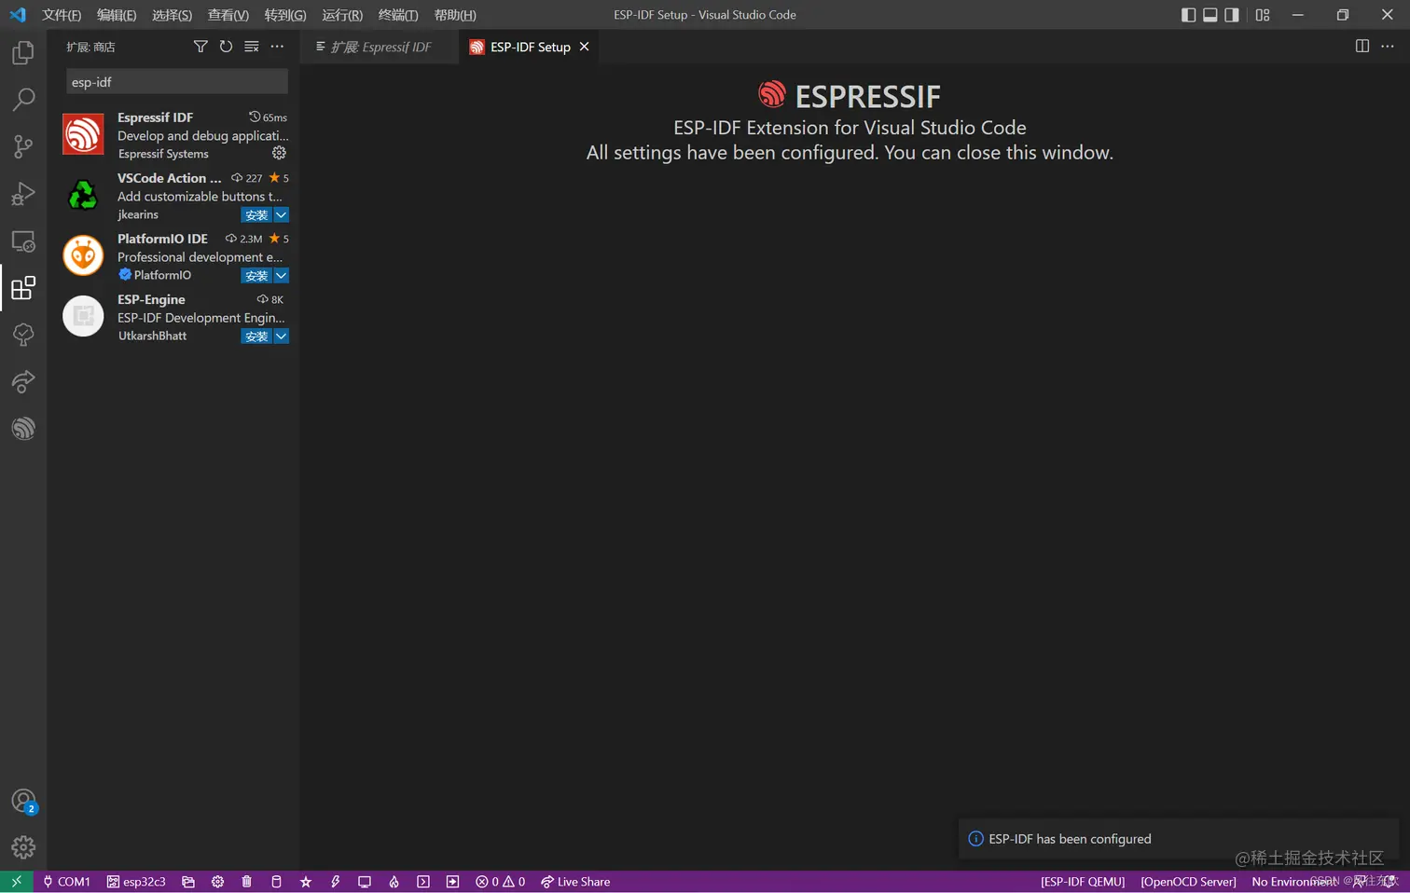Open Run and Debug view

click(x=23, y=194)
